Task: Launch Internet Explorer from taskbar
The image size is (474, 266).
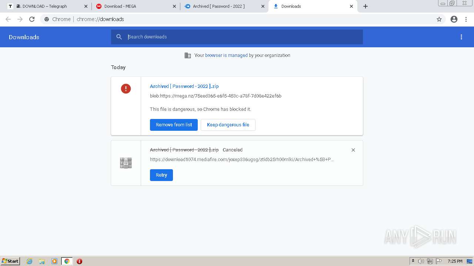Action: [30, 261]
